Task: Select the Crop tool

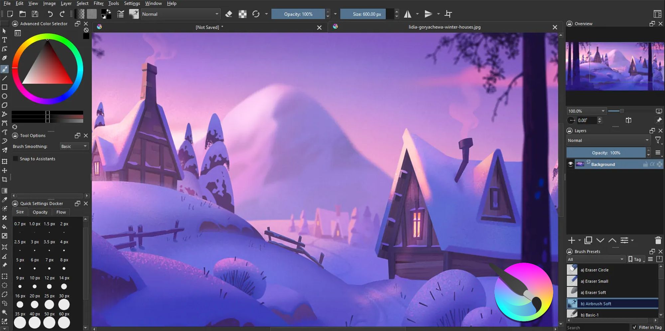Action: point(5,179)
